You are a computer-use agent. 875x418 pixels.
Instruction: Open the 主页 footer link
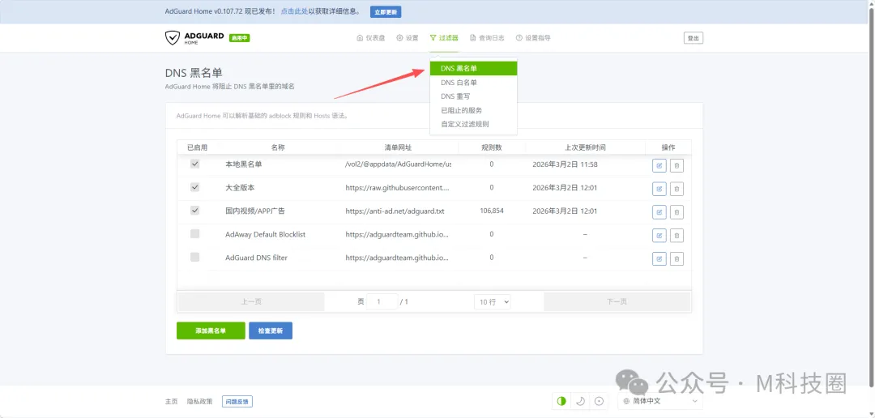(x=171, y=401)
